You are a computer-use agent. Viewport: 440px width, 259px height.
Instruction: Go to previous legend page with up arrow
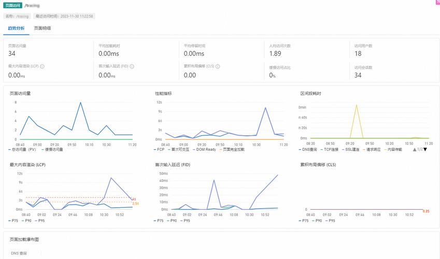[415, 150]
